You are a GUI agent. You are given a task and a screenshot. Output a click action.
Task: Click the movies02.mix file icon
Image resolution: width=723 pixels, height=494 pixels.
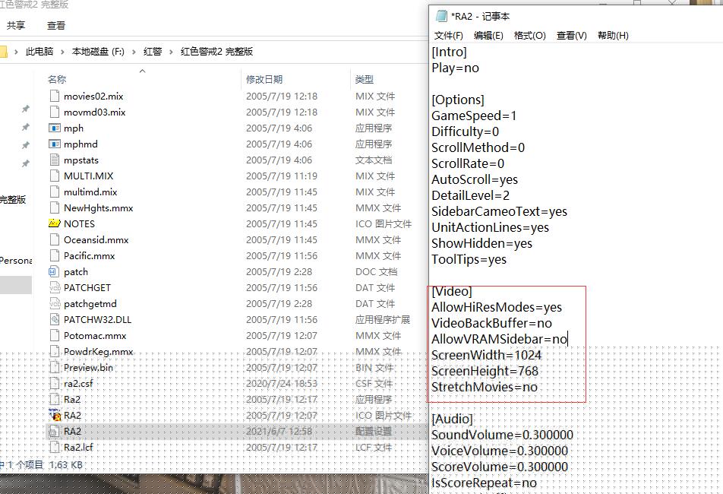(x=55, y=96)
